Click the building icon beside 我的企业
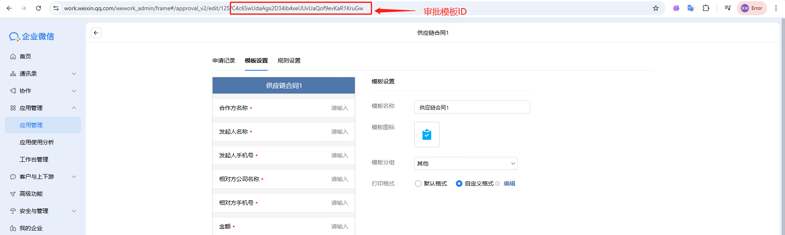Screen dimensions: 785x235 click(x=13, y=228)
